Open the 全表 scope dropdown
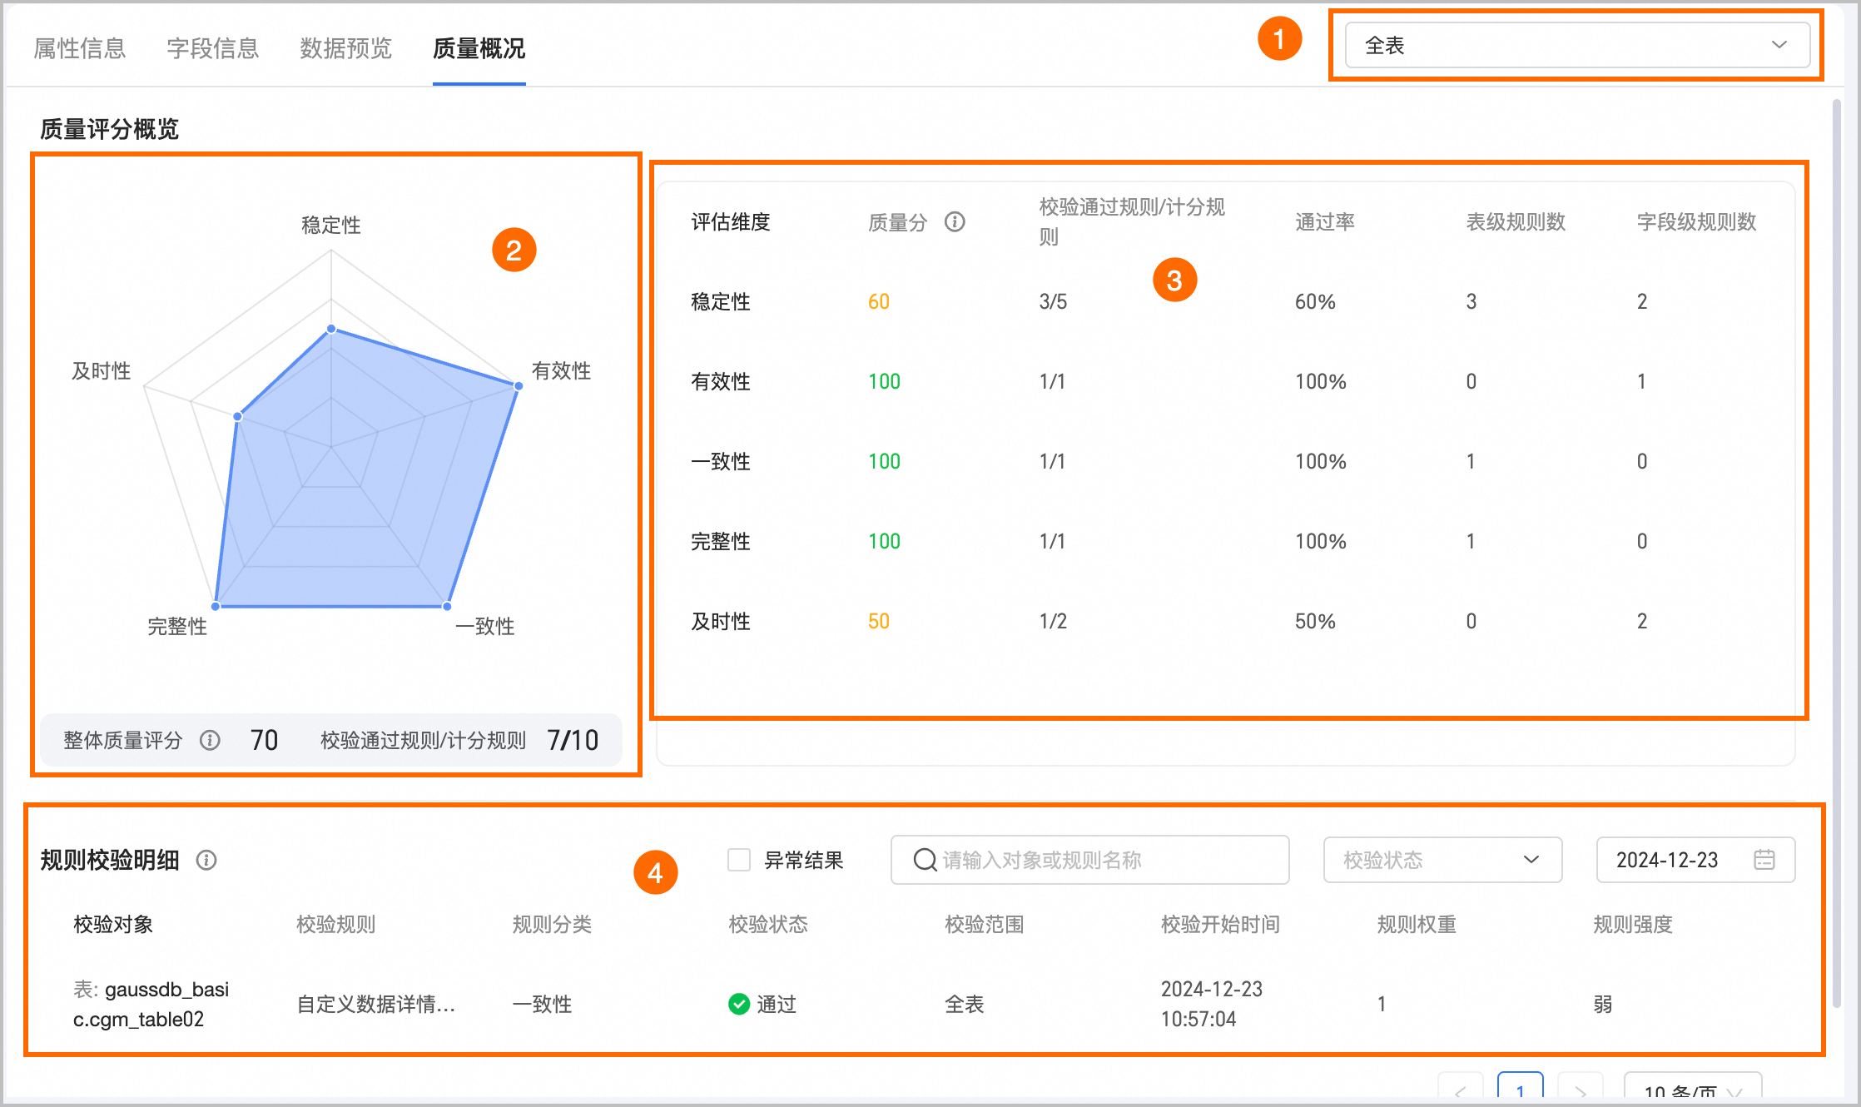This screenshot has width=1861, height=1107. coord(1576,45)
